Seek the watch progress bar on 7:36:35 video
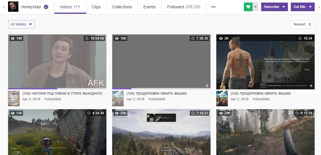The width and height of the screenshot is (321, 155). click(161, 89)
